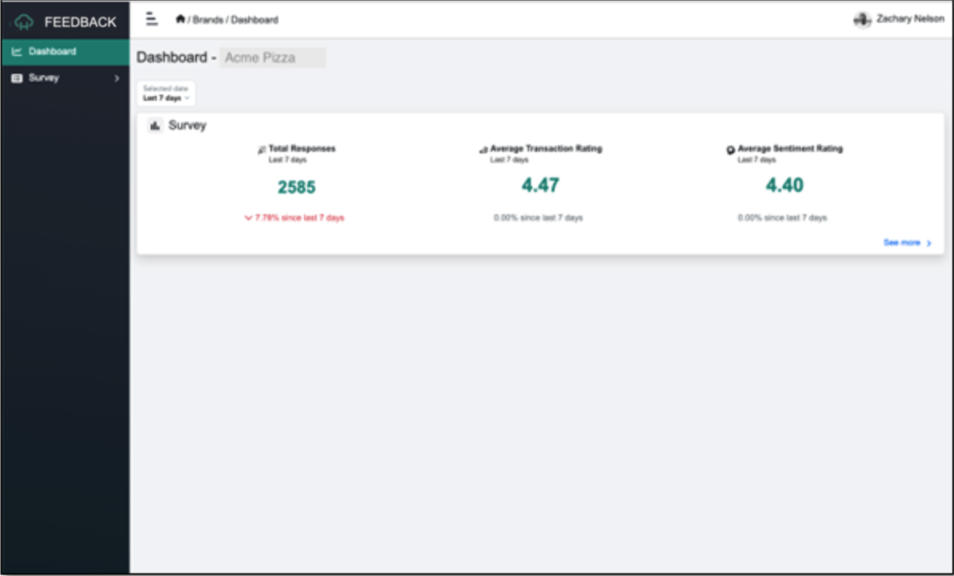Click Zachary Nelson's avatar icon
Image resolution: width=954 pixels, height=576 pixels.
click(x=863, y=18)
